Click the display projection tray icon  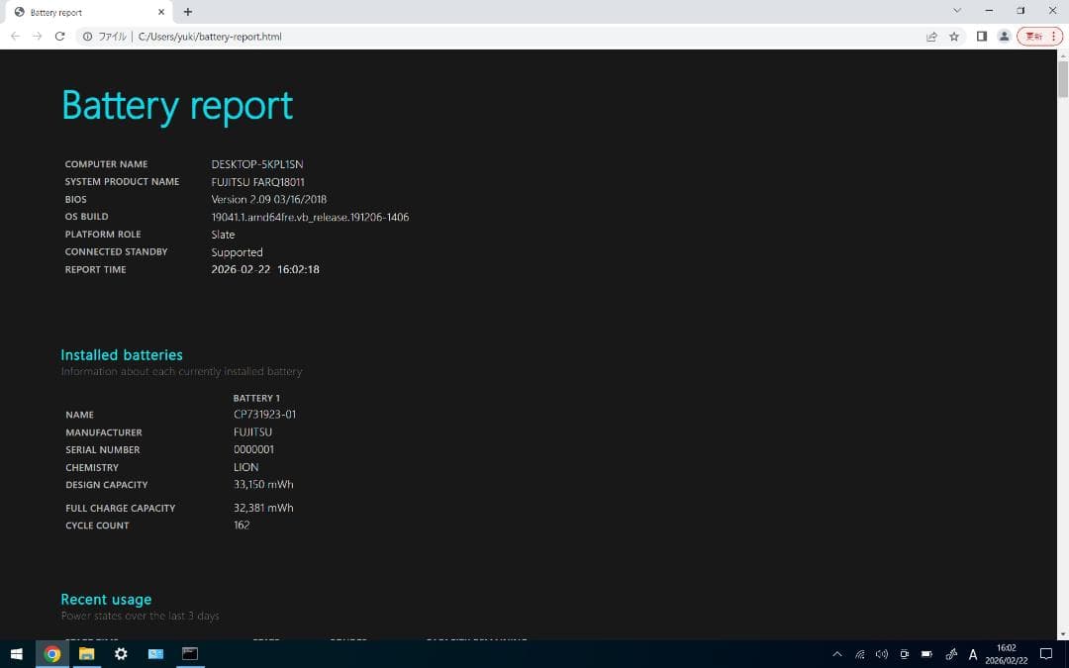click(x=904, y=654)
